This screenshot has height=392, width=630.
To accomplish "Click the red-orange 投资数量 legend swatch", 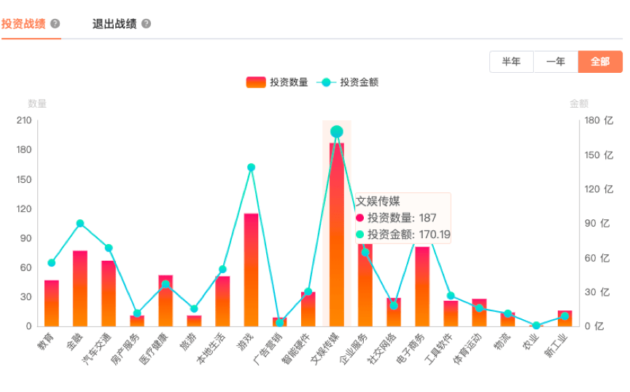I will coord(256,82).
